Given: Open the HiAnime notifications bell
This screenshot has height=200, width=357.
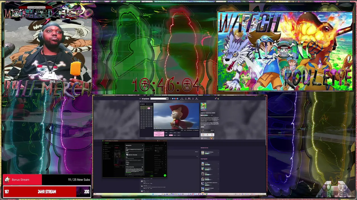Looking at the screenshot, I should pyautogui.click(x=215, y=99).
